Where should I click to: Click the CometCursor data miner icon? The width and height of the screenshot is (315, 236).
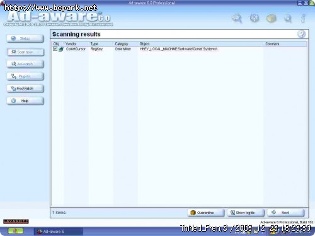coord(61,49)
